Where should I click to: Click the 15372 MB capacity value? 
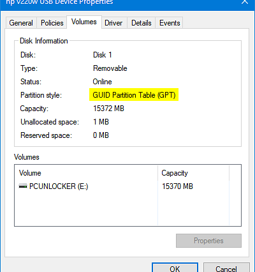(x=108, y=109)
